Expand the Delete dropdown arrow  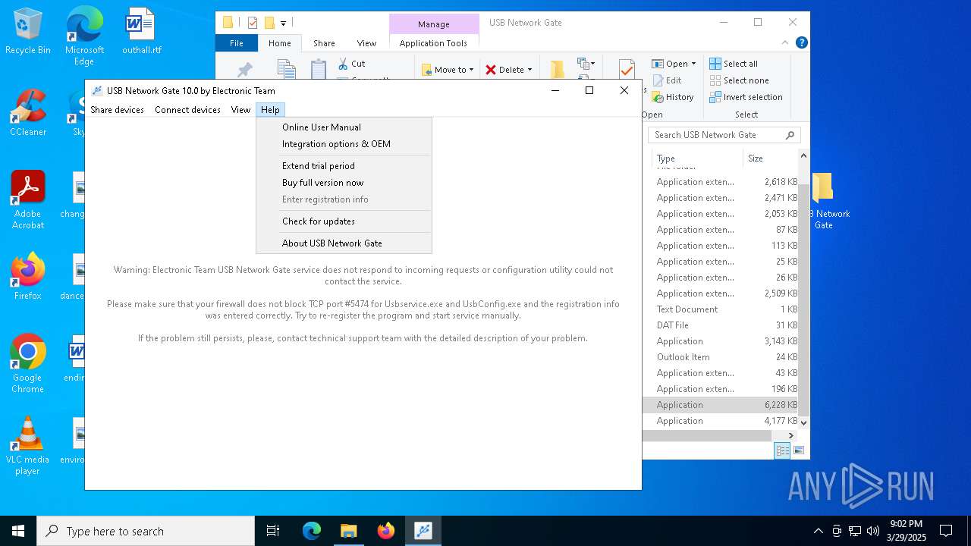[x=529, y=70]
